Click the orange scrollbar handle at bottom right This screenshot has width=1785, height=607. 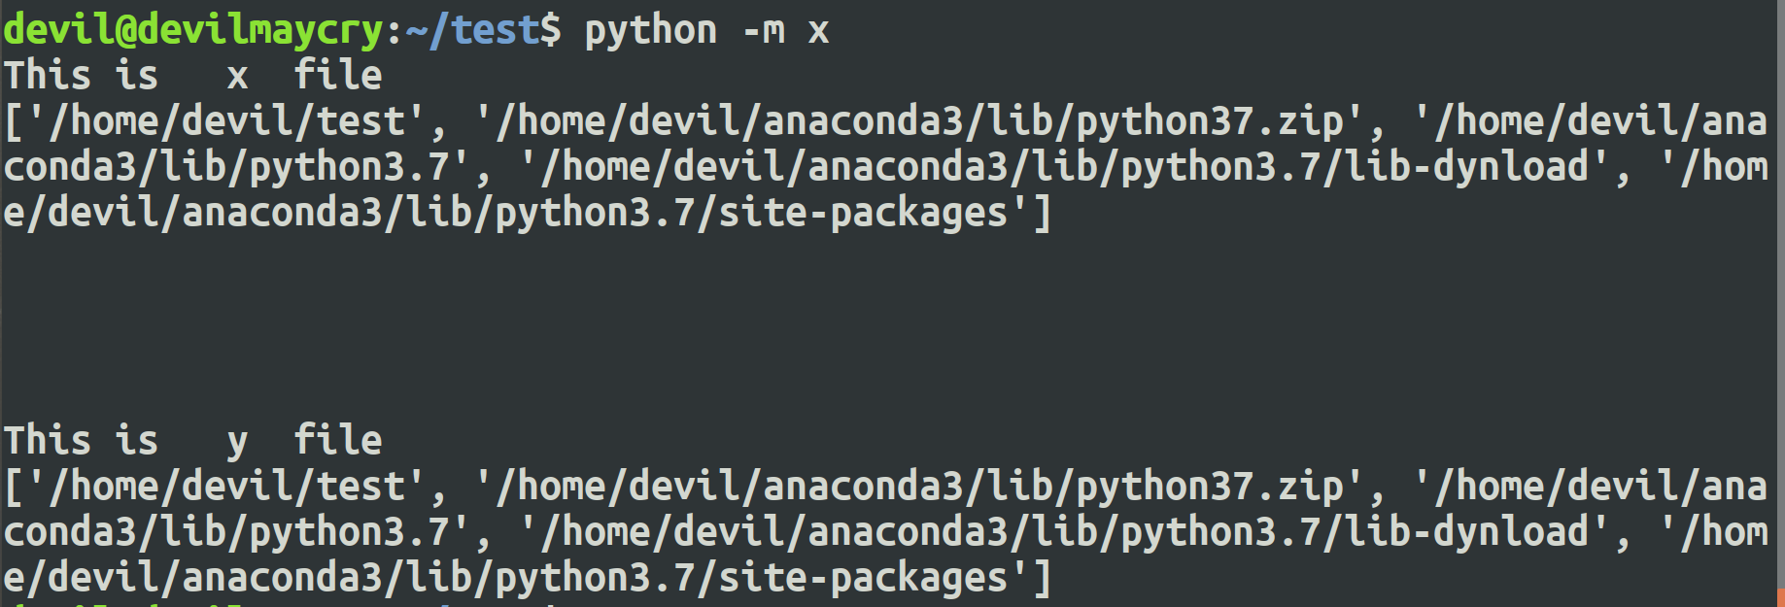(1780, 596)
